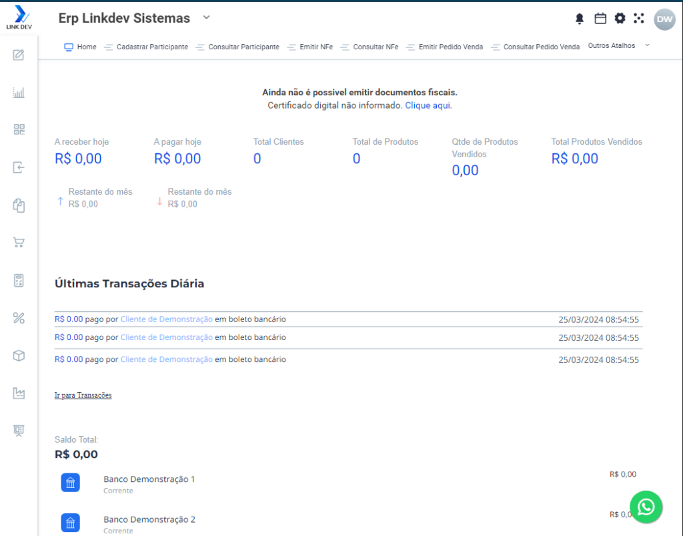Click the Bancos Demonstração 1 bank thumbnail icon

[70, 482]
